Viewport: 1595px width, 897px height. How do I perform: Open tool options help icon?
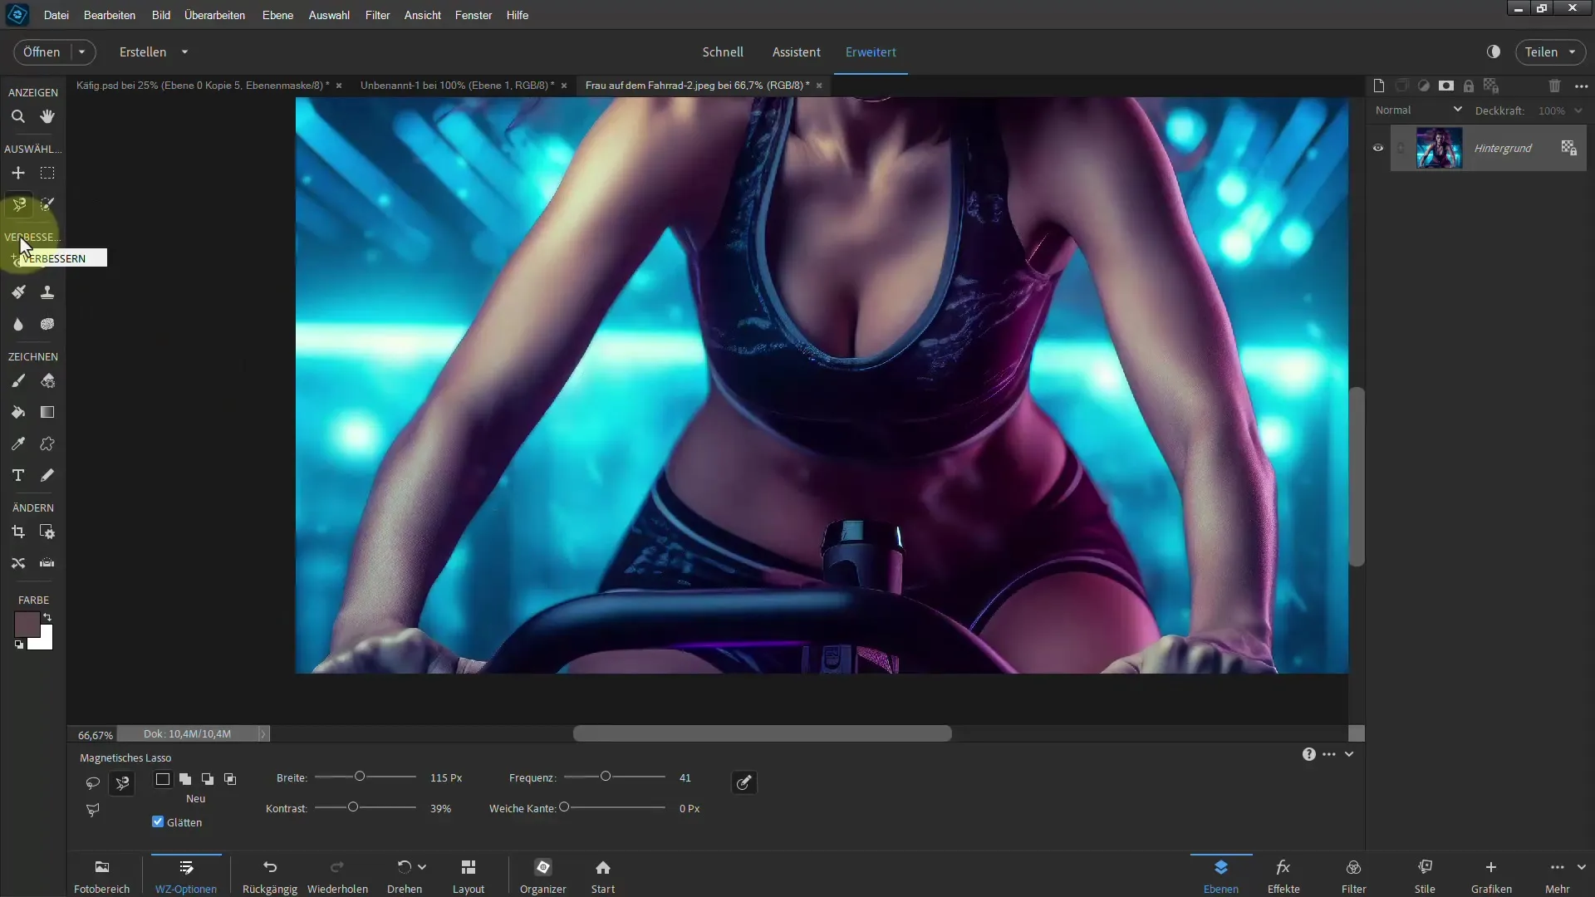[1308, 754]
